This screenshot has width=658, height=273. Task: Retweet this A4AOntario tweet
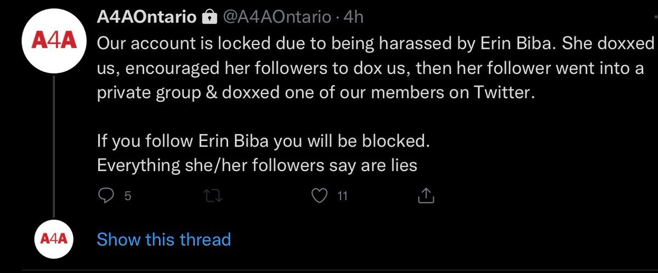(x=211, y=195)
